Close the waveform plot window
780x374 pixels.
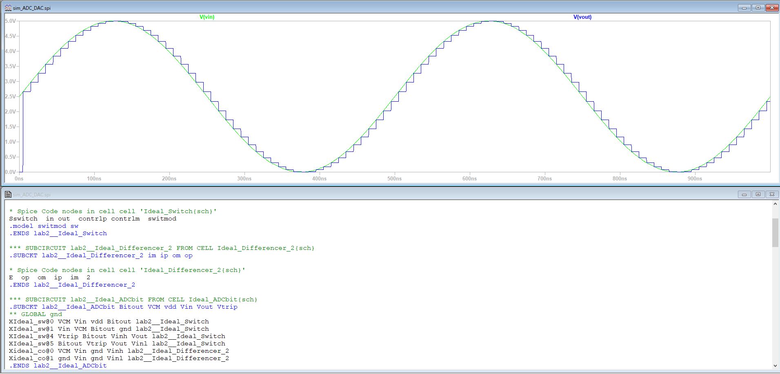coord(772,8)
